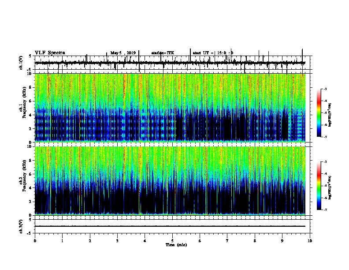Click time axis tick label "5"
349x270 pixels.
172,241
